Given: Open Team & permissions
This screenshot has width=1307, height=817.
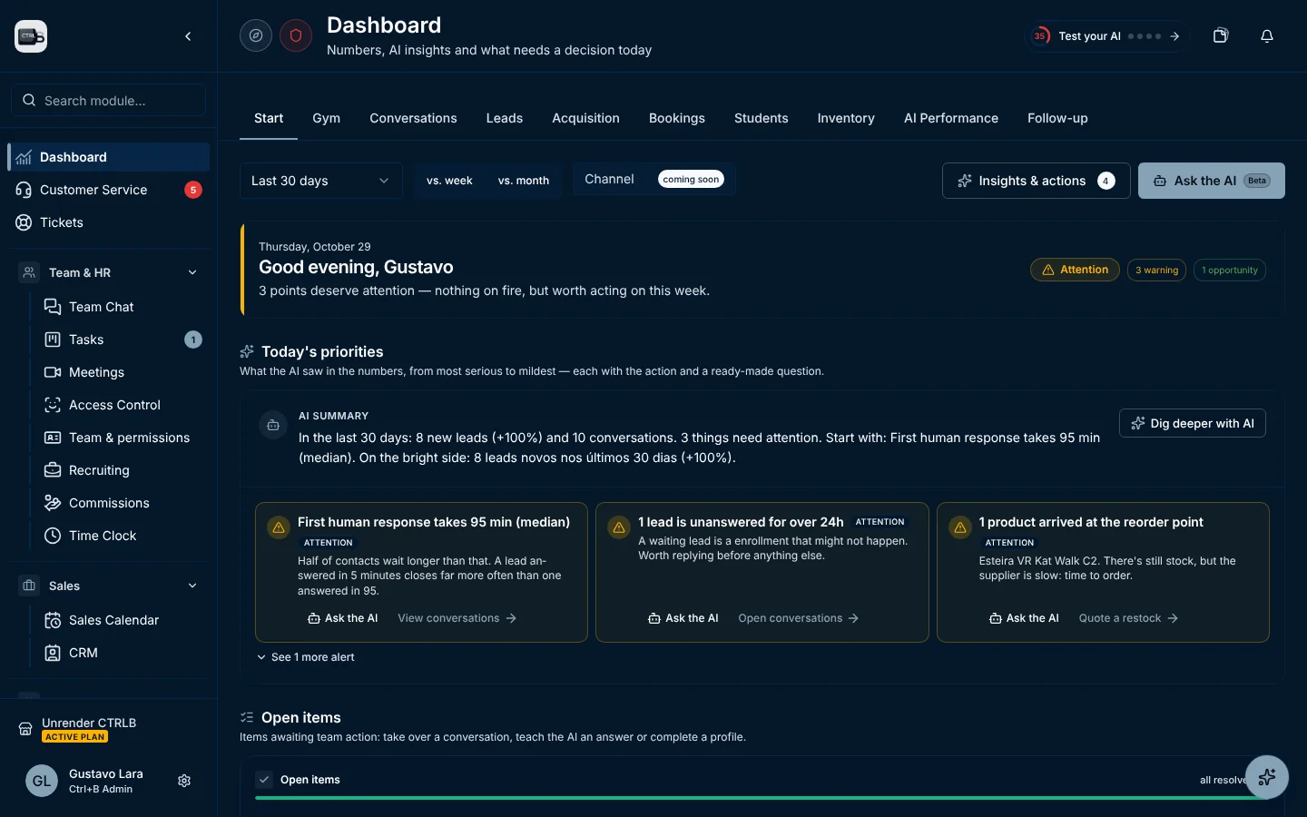Looking at the screenshot, I should click(x=123, y=438).
